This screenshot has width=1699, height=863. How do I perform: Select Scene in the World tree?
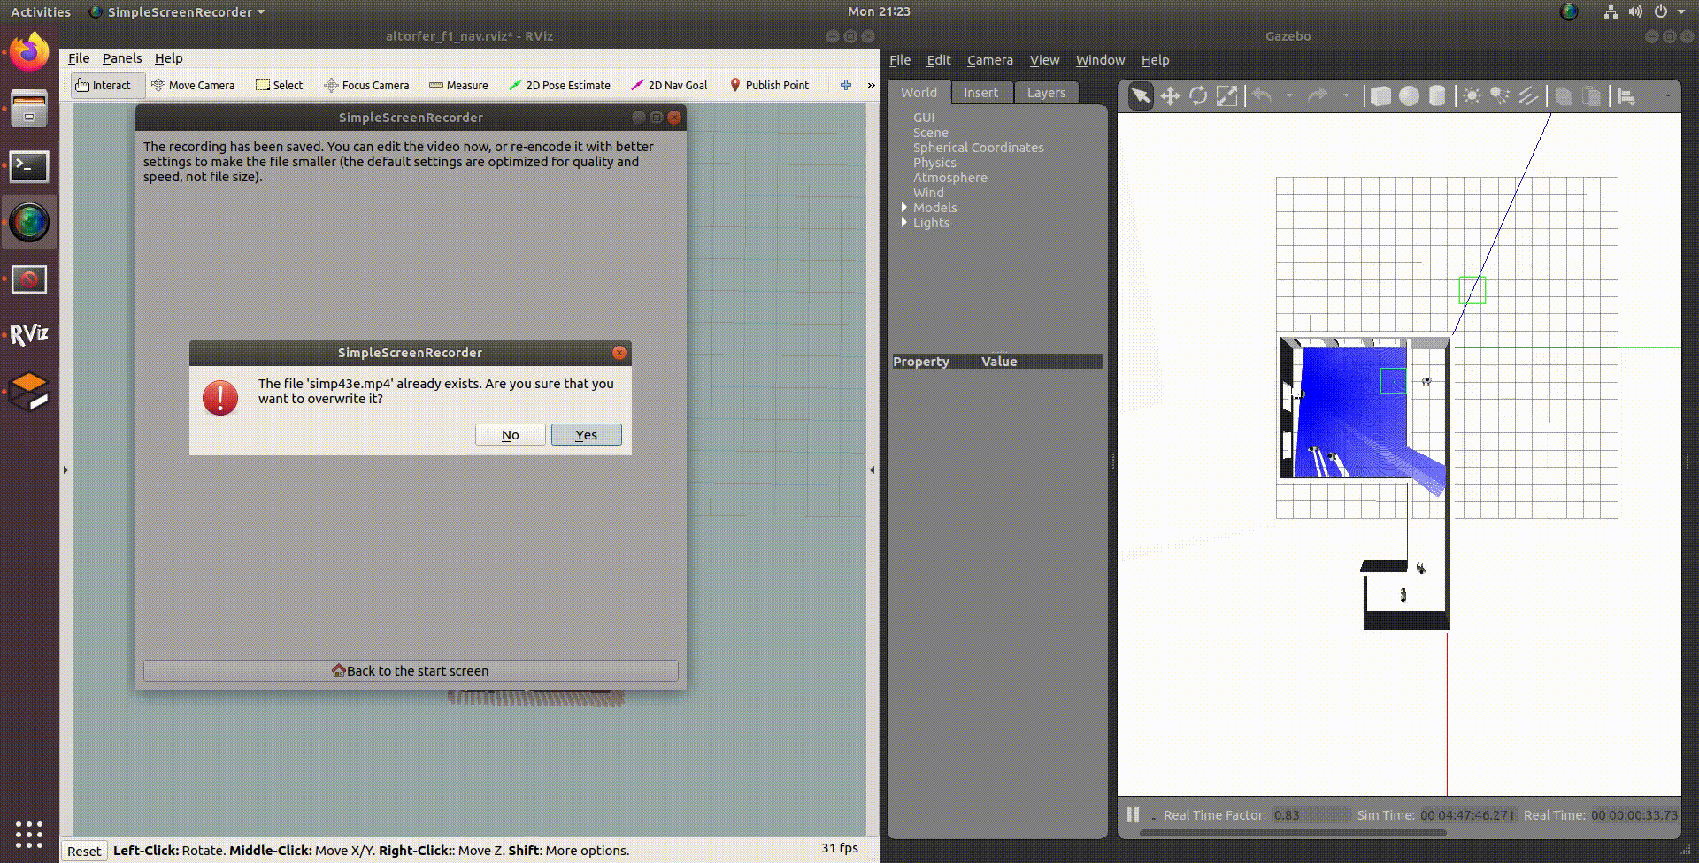pyautogui.click(x=931, y=133)
